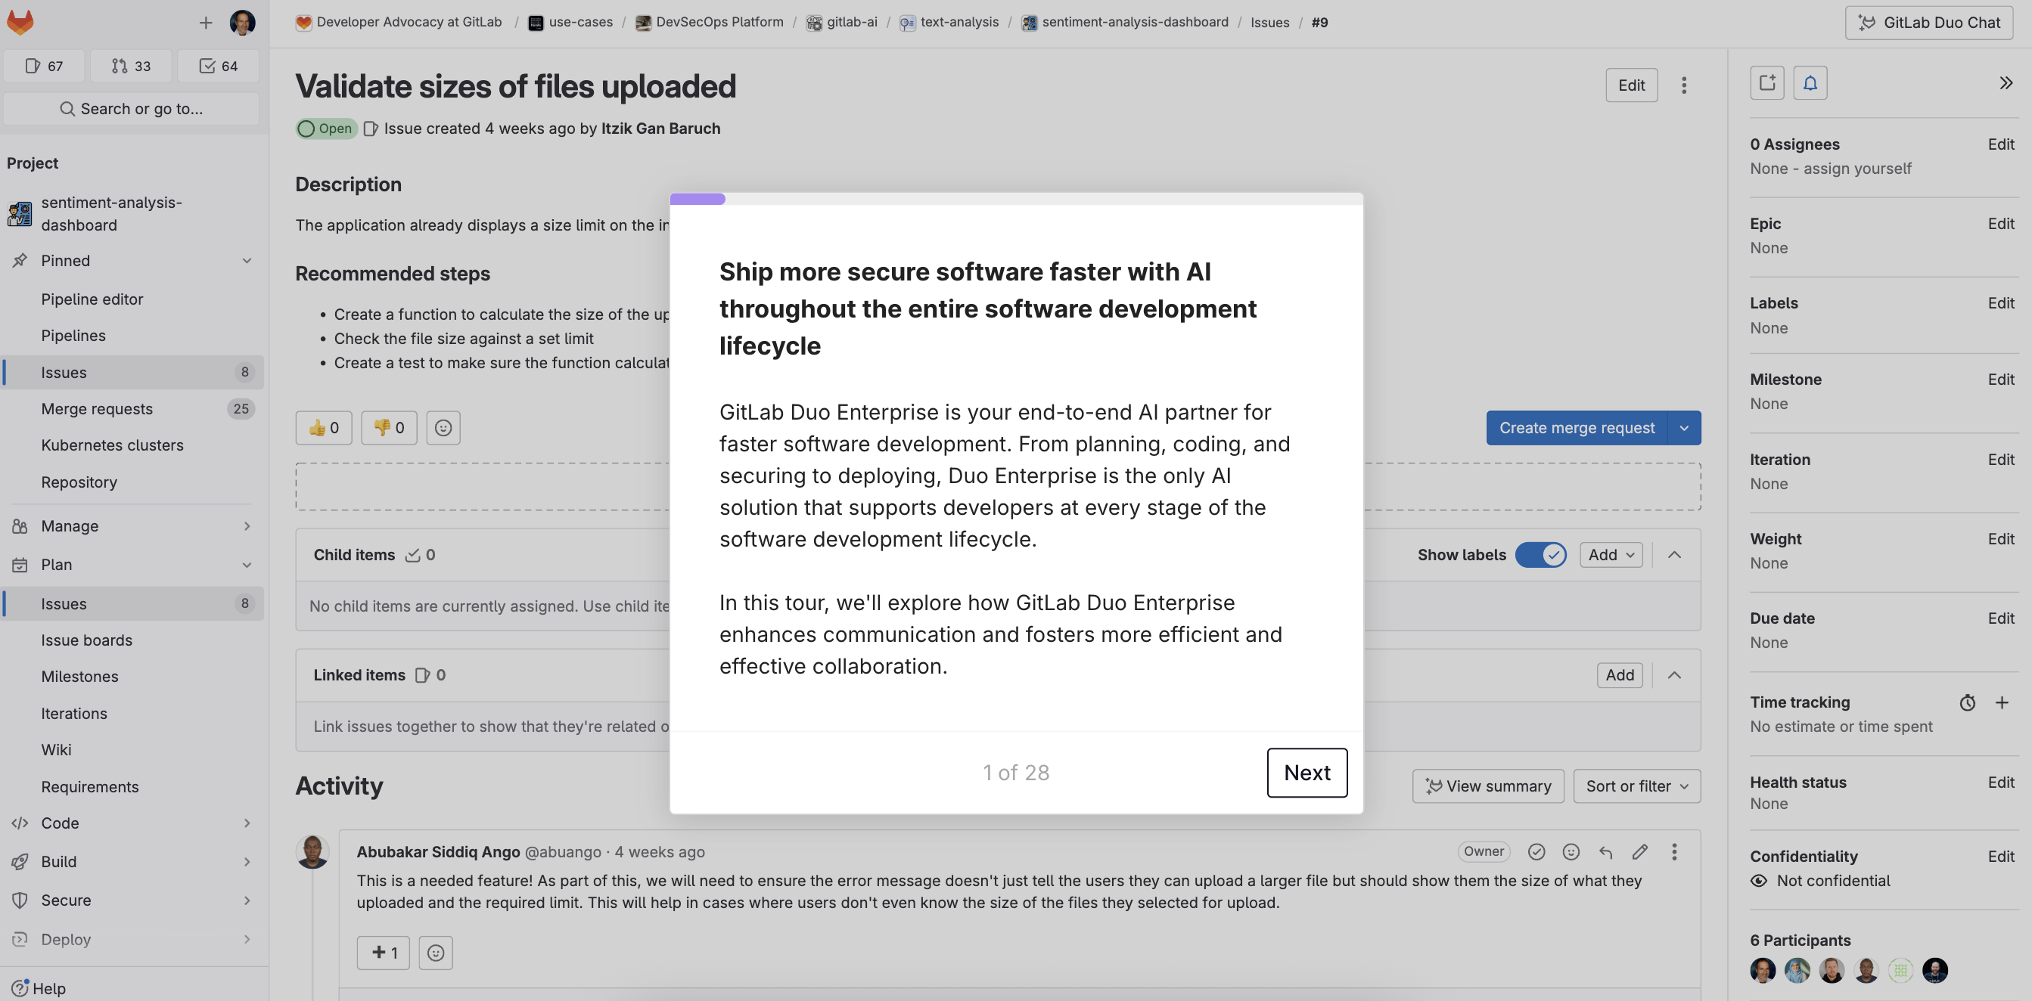The width and height of the screenshot is (2032, 1001).
Task: Click Next in the tour dialog
Action: [1307, 772]
